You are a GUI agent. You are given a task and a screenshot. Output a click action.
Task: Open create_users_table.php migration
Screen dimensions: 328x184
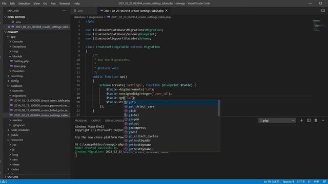[x=42, y=101]
